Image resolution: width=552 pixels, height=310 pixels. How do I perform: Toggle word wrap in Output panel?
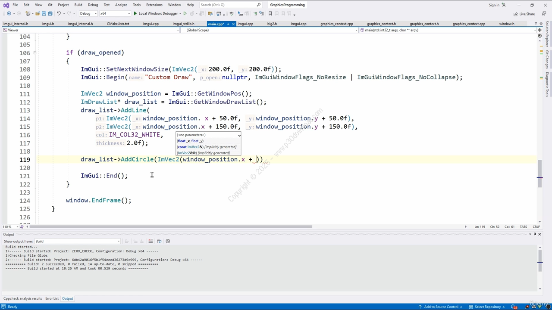click(159, 241)
